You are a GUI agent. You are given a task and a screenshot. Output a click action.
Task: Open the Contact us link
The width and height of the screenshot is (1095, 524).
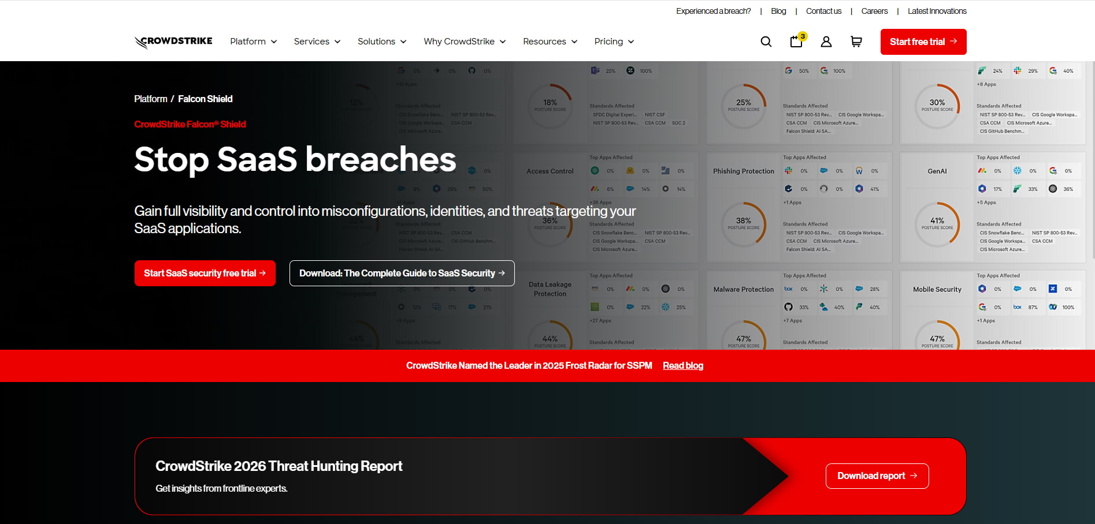tap(823, 11)
